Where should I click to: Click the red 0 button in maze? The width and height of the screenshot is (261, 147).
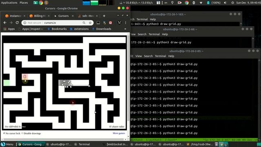pyautogui.click(x=25, y=77)
